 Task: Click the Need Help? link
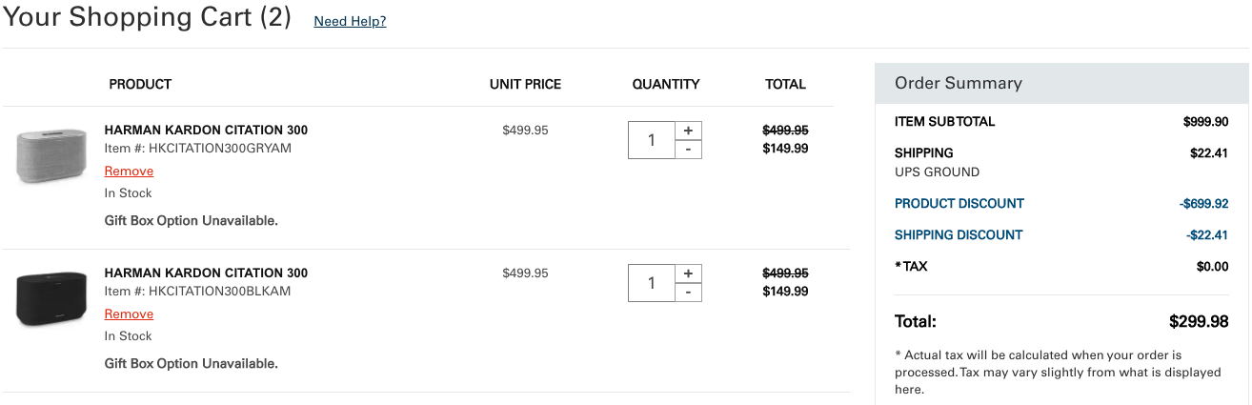pos(350,22)
